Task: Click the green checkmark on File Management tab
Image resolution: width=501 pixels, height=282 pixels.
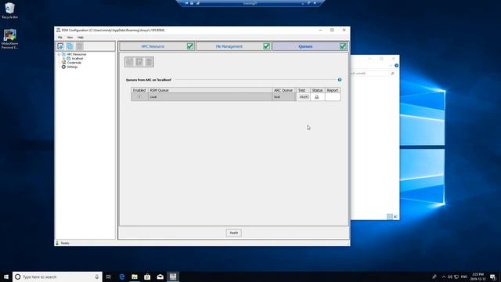Action: tap(266, 46)
